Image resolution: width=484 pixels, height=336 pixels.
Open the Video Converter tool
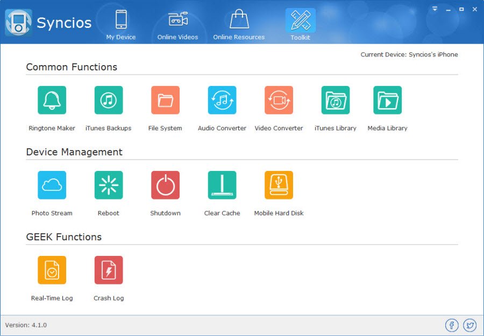[279, 101]
